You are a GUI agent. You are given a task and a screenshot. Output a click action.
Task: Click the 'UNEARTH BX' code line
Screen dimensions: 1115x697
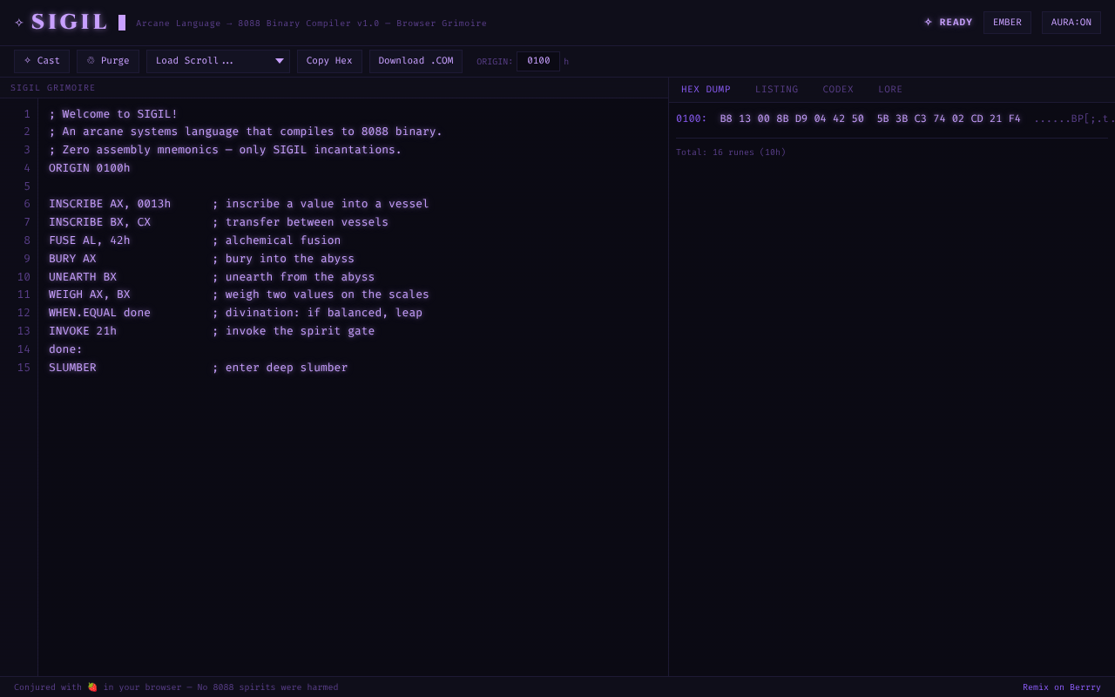(x=83, y=277)
